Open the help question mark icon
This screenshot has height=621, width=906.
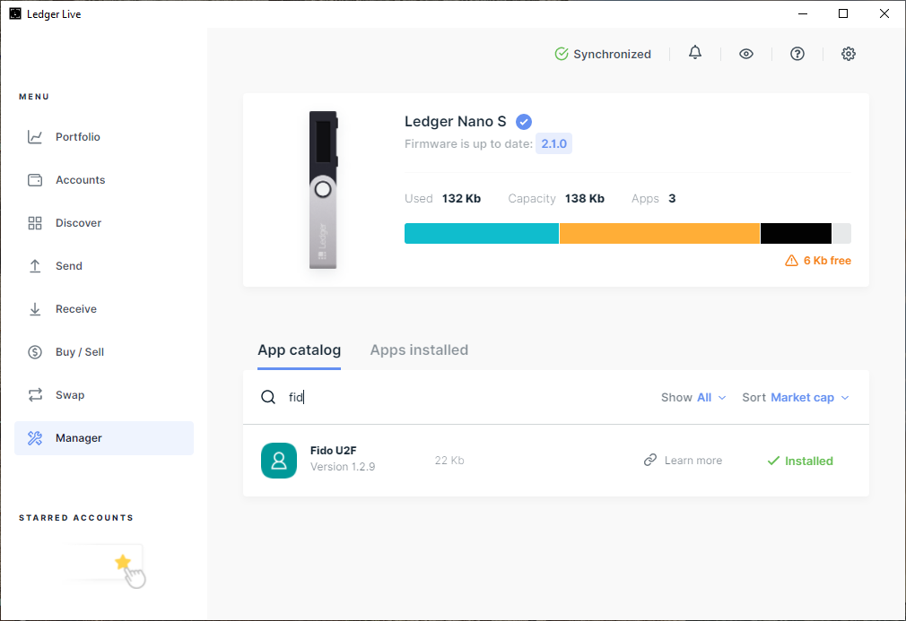pyautogui.click(x=797, y=54)
